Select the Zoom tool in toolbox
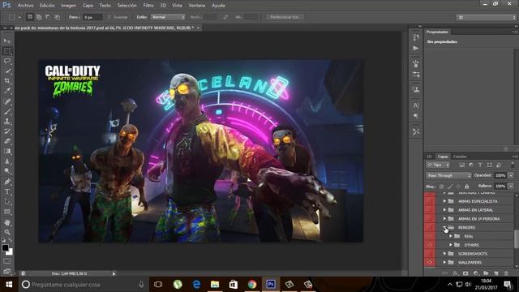 pyautogui.click(x=7, y=232)
